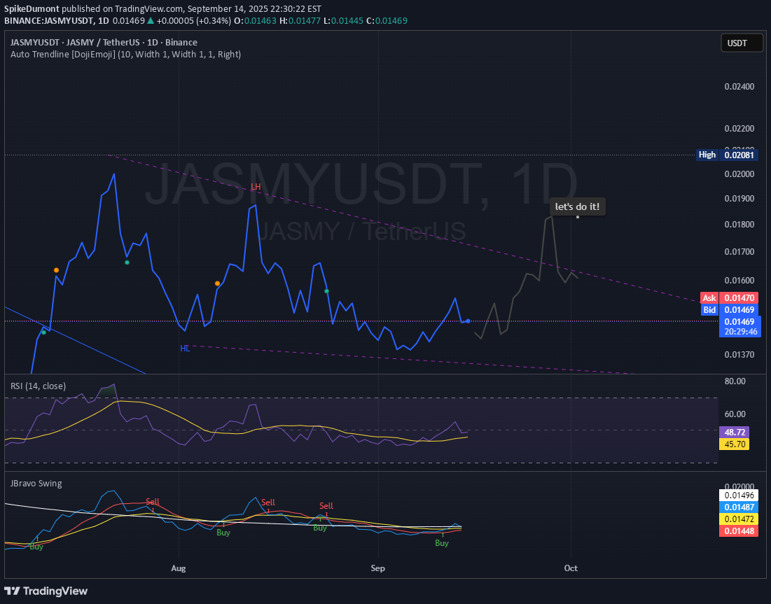Click 0.02400 on the main price axis
This screenshot has height=604, width=771.
tap(739, 87)
